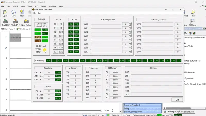Expand the Protocol-Standard instruction group
Image resolution: width=206 pixels, height=116 pixels.
coord(142,105)
